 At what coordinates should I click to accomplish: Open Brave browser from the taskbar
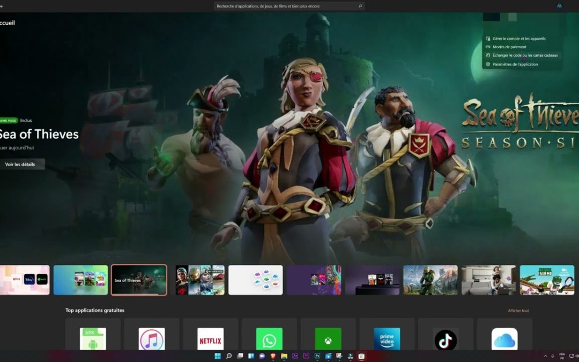click(273, 356)
